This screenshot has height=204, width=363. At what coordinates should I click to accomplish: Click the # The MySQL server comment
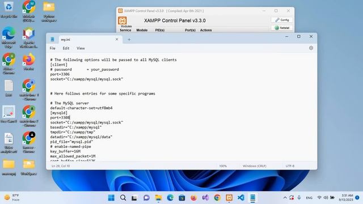click(x=69, y=103)
